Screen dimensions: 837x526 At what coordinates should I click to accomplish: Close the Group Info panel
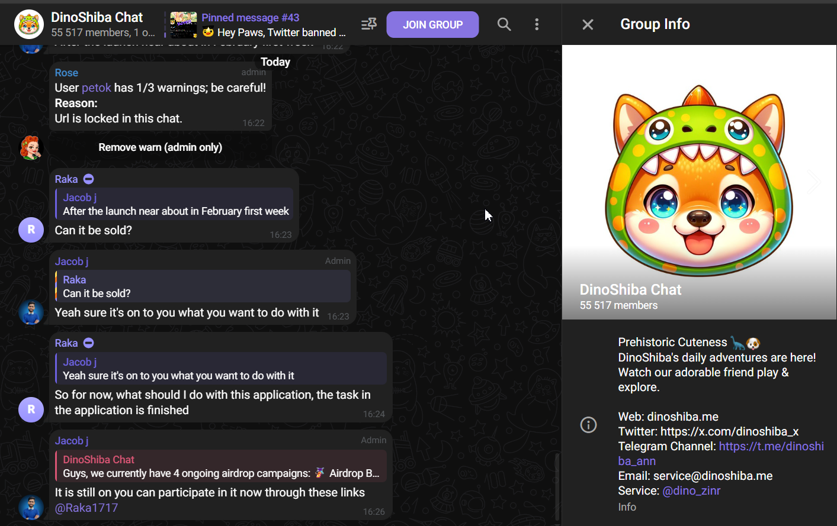588,24
